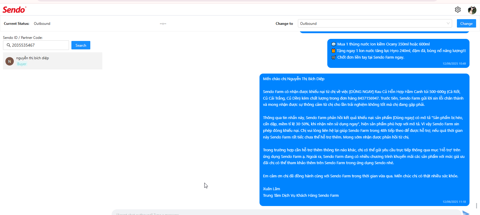Click the Sendo logo
This screenshot has height=215, width=480.
(14, 10)
